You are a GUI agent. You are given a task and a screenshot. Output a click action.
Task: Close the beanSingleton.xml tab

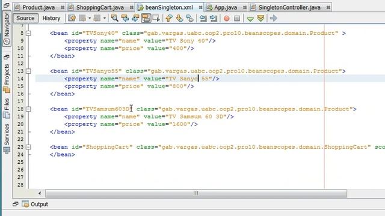pos(200,8)
